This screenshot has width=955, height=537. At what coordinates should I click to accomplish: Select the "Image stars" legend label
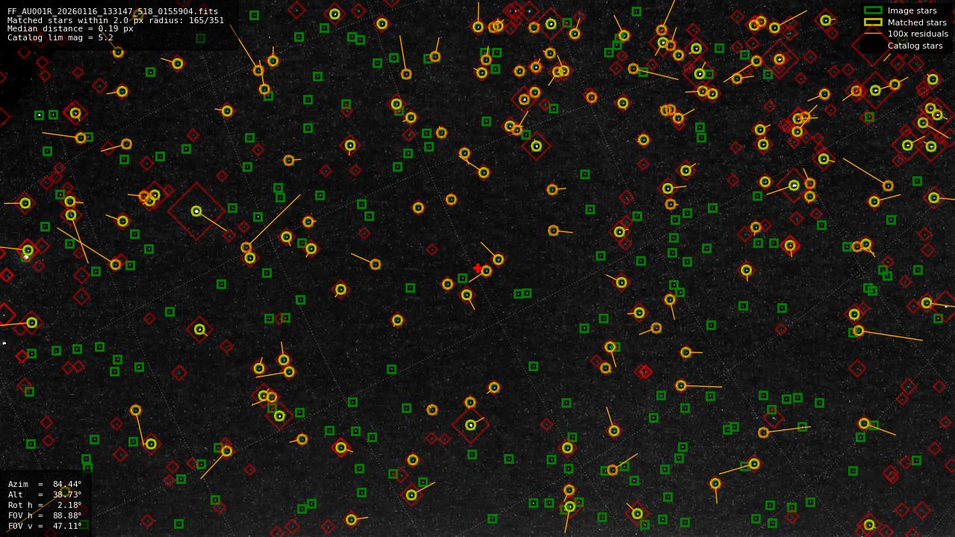click(912, 11)
